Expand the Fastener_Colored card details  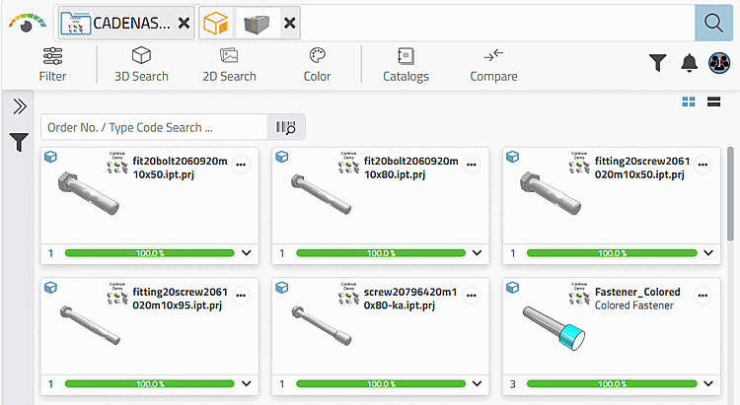pyautogui.click(x=707, y=383)
